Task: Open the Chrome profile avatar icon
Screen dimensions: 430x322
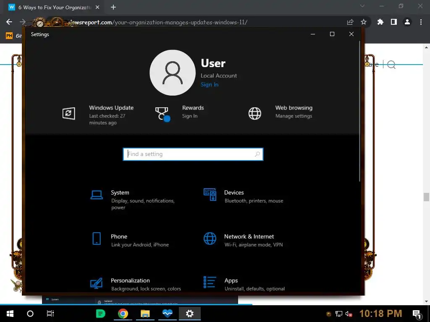Action: (x=407, y=22)
